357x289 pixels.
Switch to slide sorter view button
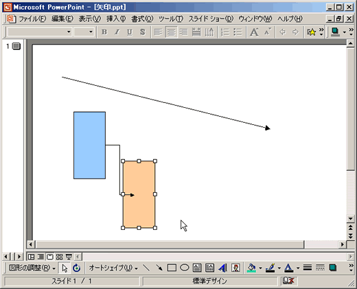(x=59, y=257)
